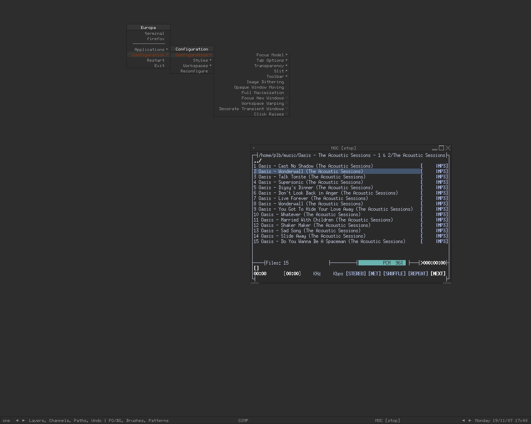Toggle Decorate Transient Windows option

252,109
